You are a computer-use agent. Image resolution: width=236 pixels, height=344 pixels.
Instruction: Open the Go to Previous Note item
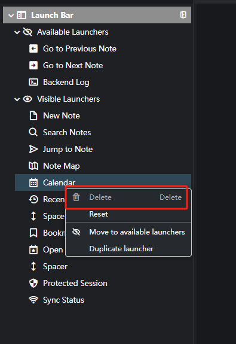[x=79, y=48]
